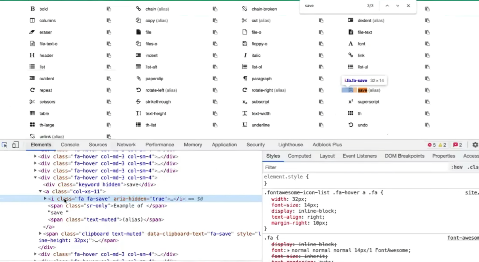This screenshot has width=479, height=262.
Task: Click the clipboard icon beside fa-save
Action: [427, 90]
